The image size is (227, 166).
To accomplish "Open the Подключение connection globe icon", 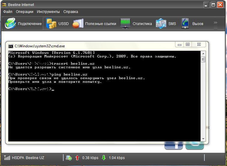I will 11,23.
